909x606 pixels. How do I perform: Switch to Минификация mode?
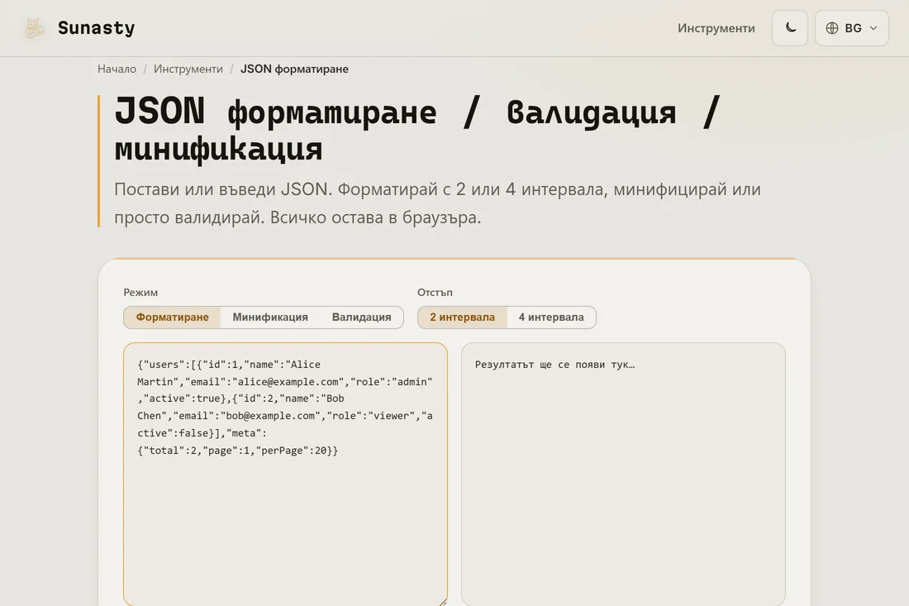click(270, 317)
